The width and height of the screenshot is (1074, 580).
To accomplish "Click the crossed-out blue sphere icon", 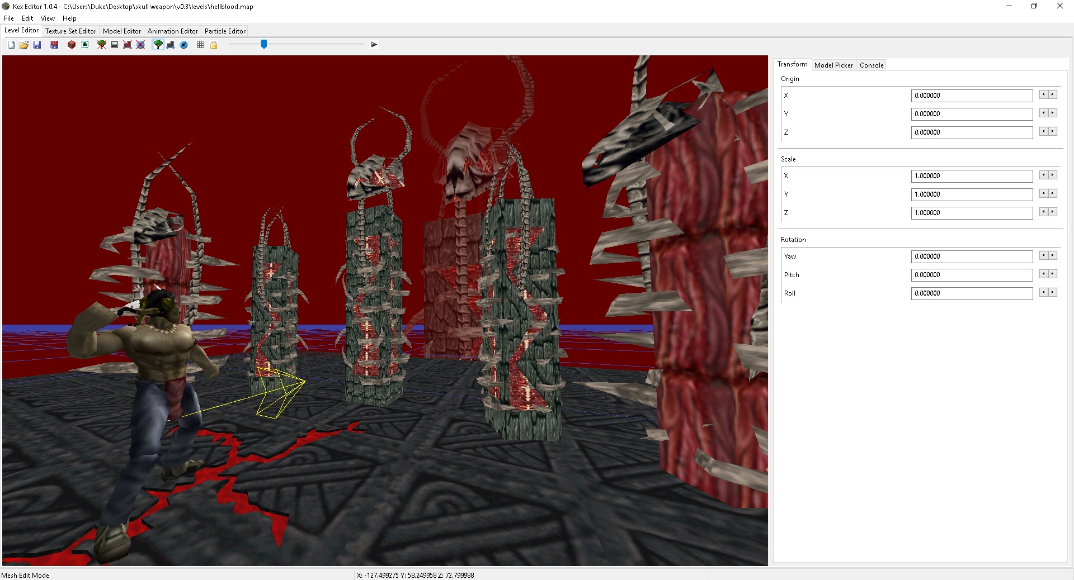I will click(140, 45).
